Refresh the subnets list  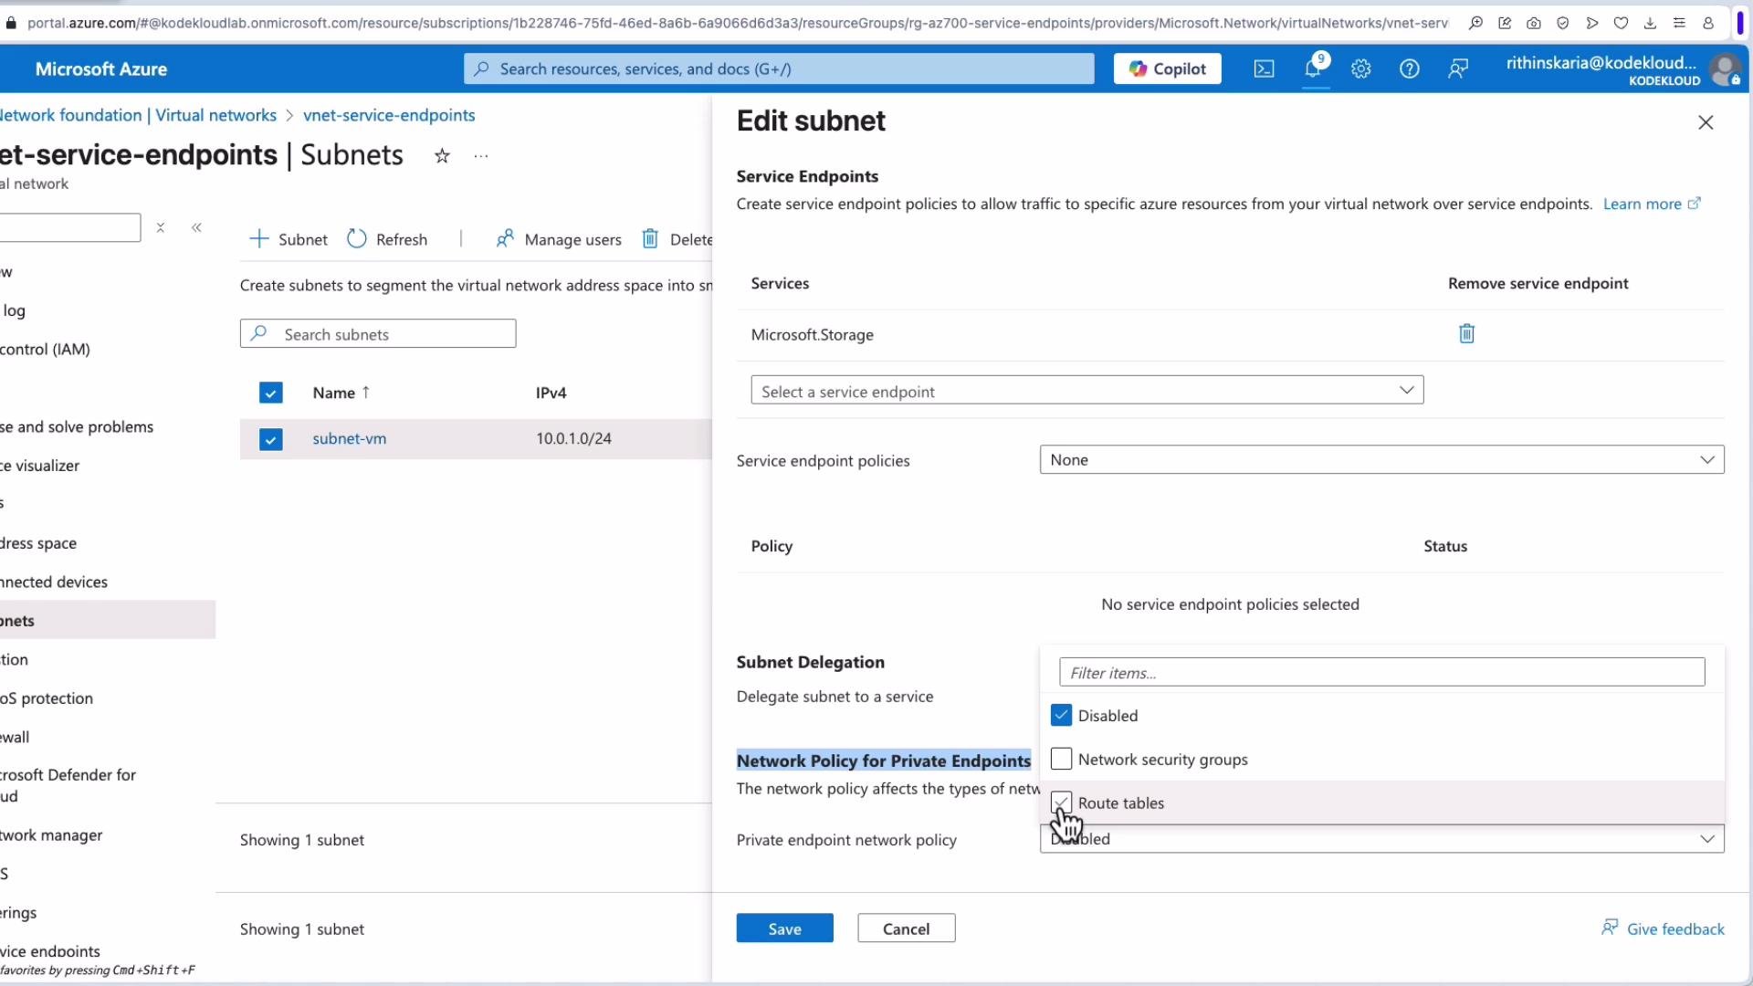click(387, 239)
